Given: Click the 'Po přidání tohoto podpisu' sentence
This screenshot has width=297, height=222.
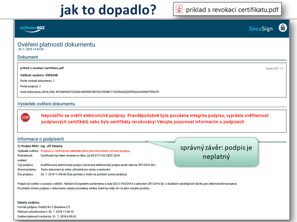Looking at the screenshot, I should pos(84,188).
